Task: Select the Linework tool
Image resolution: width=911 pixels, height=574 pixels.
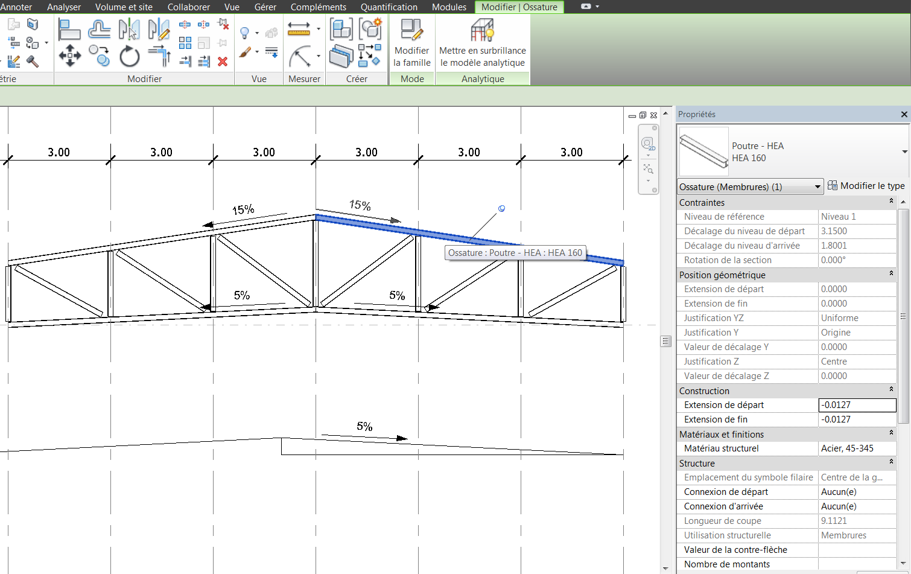Action: 271,53
